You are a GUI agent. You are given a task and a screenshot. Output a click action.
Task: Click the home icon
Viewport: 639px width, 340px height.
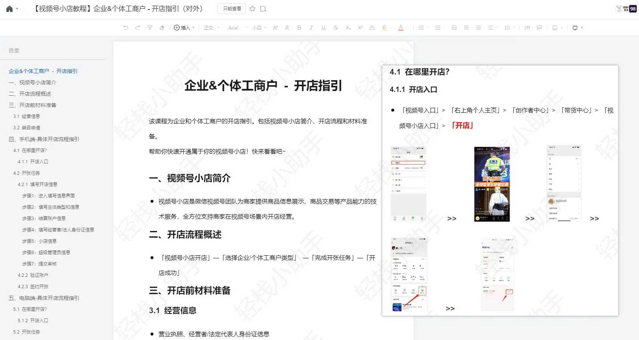pos(9,9)
